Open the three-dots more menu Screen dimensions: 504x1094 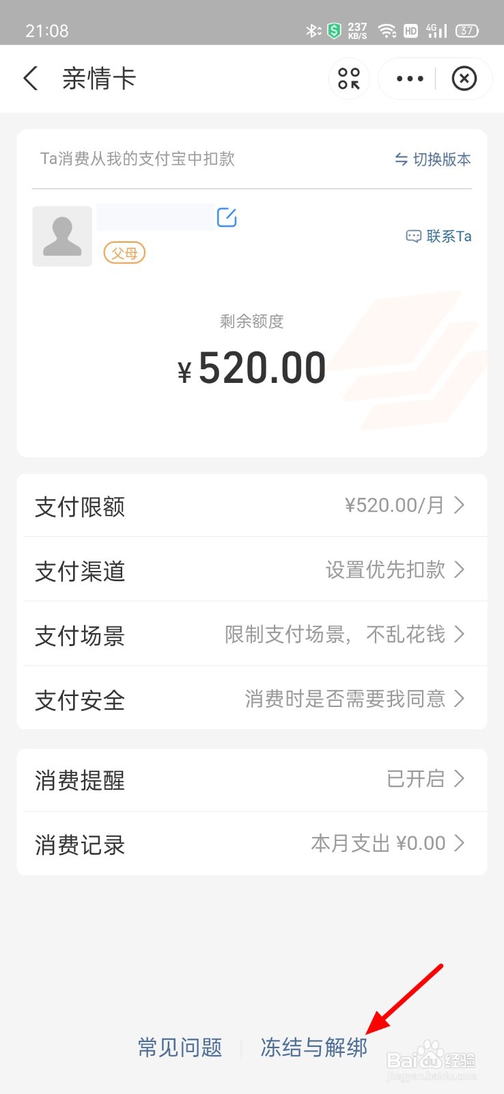[410, 79]
